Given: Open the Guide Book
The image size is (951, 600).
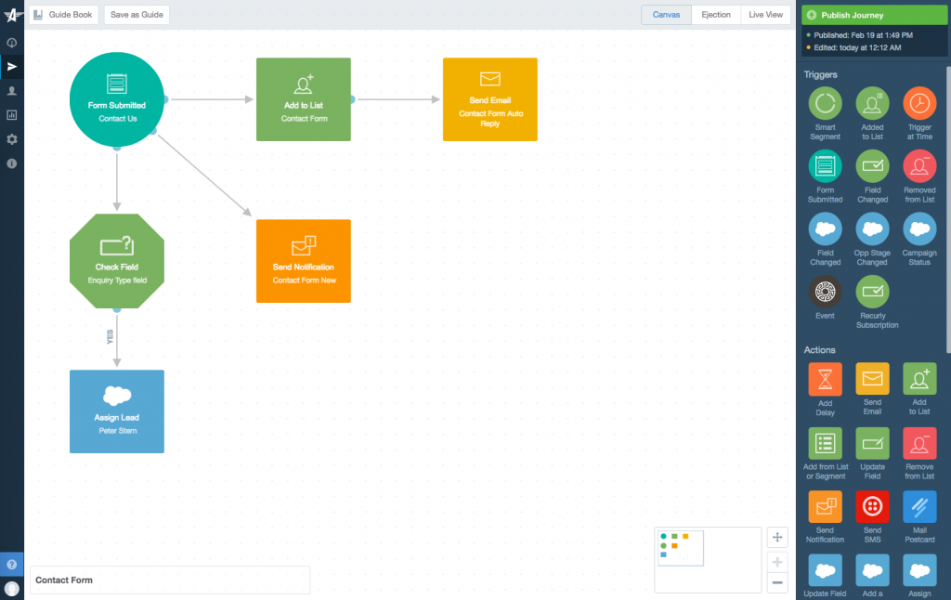Looking at the screenshot, I should 63,15.
